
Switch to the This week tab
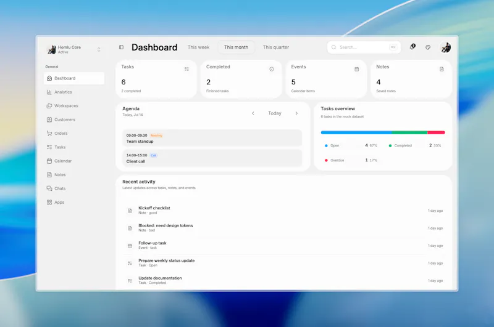click(198, 47)
